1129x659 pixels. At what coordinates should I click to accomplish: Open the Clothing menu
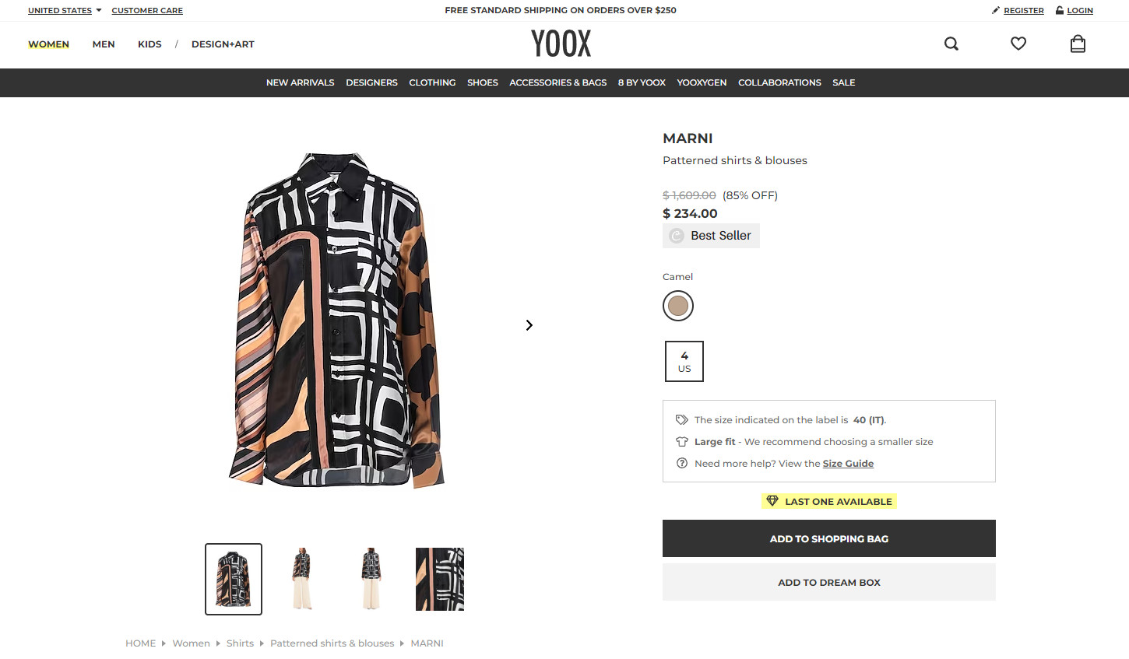coord(432,82)
